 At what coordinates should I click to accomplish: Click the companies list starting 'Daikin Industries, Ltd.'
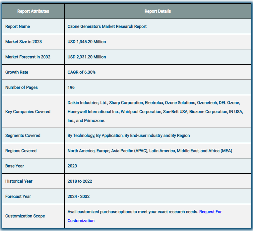pos(155,111)
